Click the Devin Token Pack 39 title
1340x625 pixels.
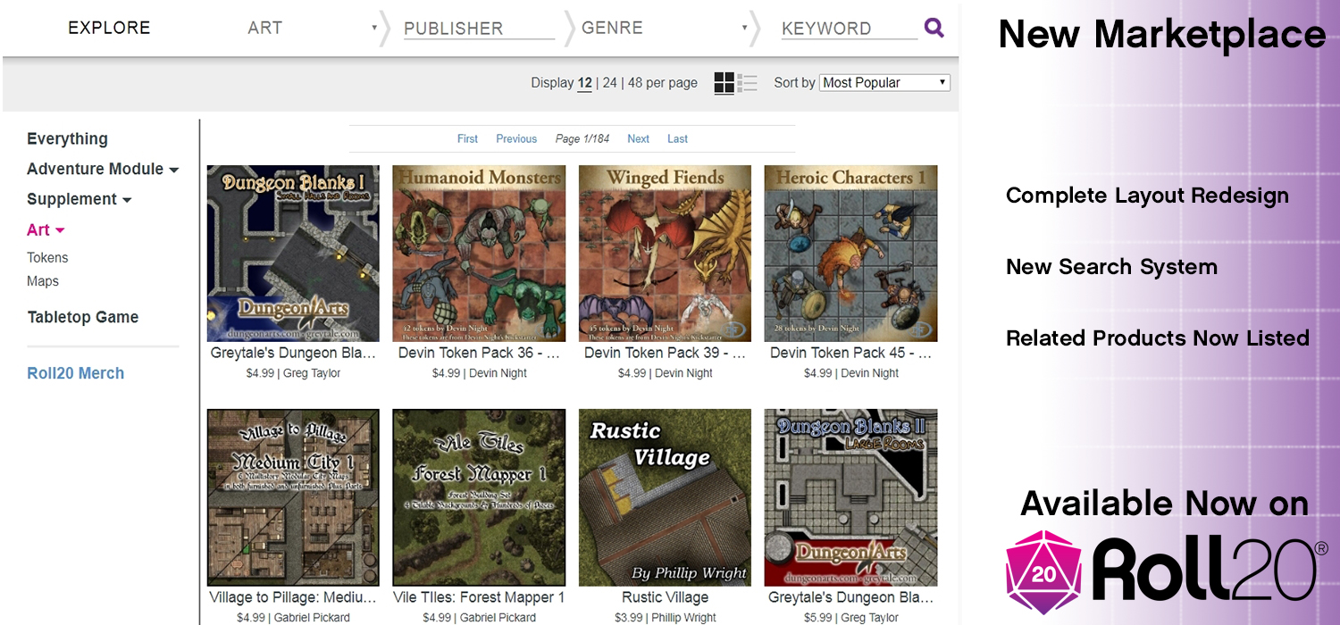click(x=665, y=353)
